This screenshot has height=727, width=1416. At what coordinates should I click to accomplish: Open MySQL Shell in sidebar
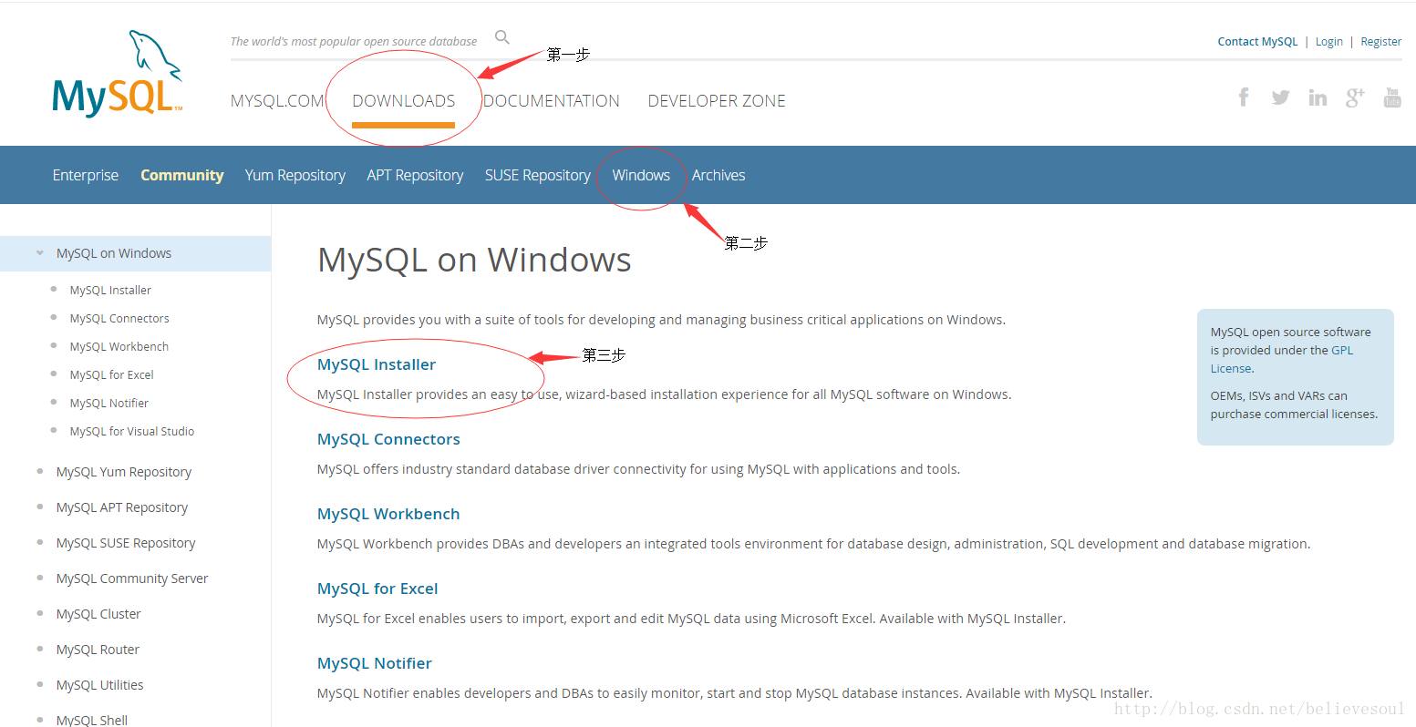point(92,720)
